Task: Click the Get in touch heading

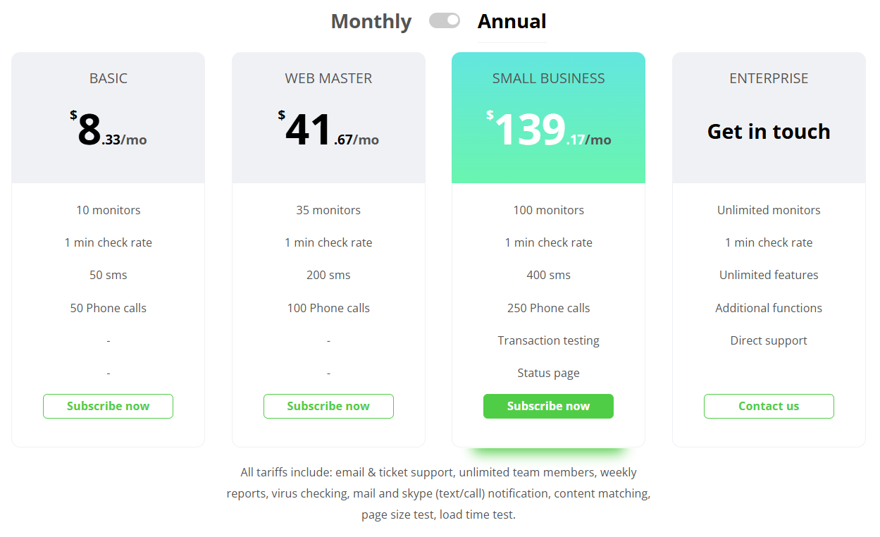Action: click(x=769, y=132)
